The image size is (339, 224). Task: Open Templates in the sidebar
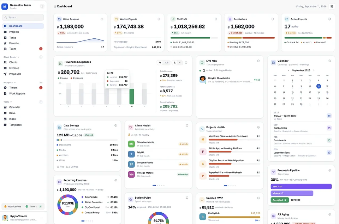pos(23,125)
